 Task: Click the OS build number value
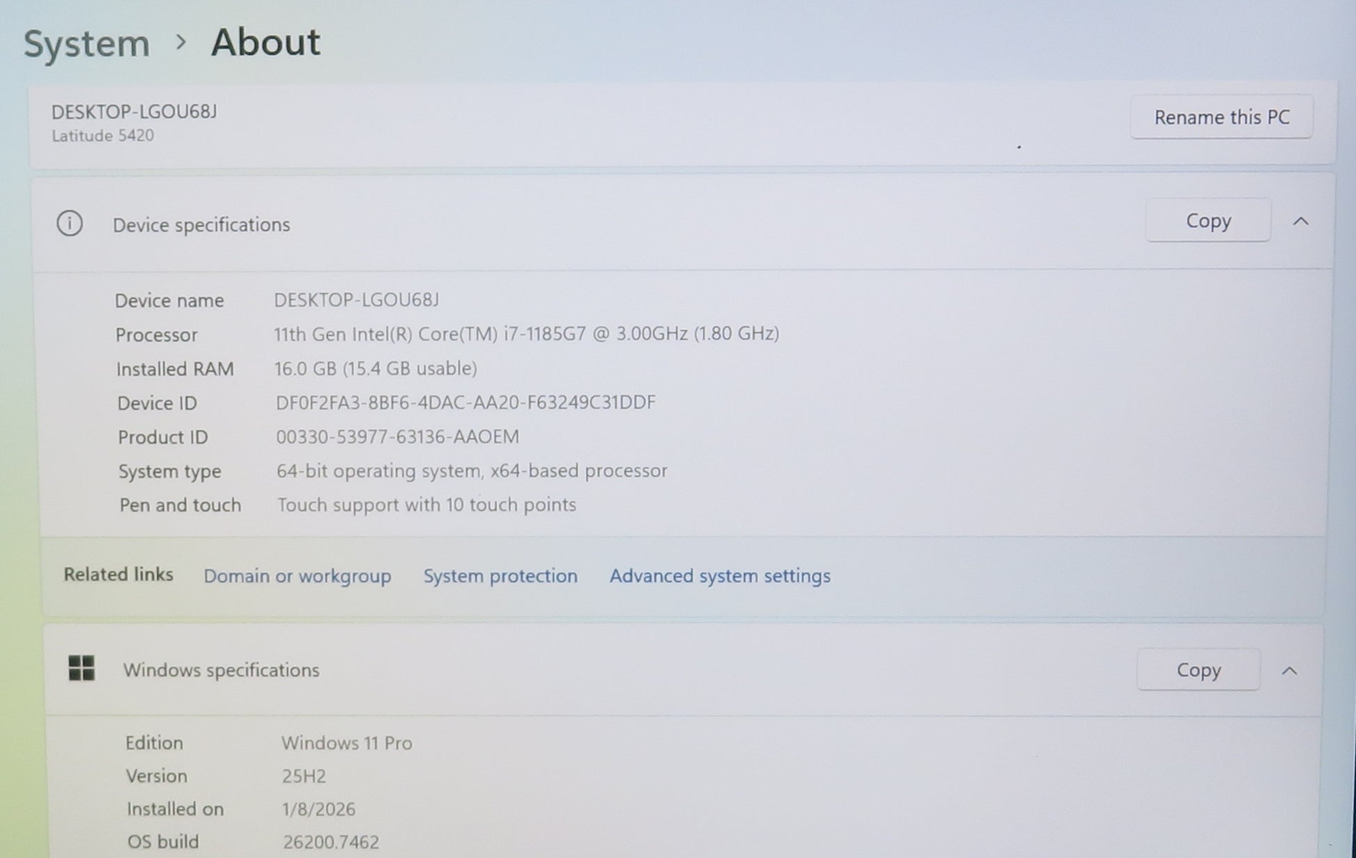331,842
